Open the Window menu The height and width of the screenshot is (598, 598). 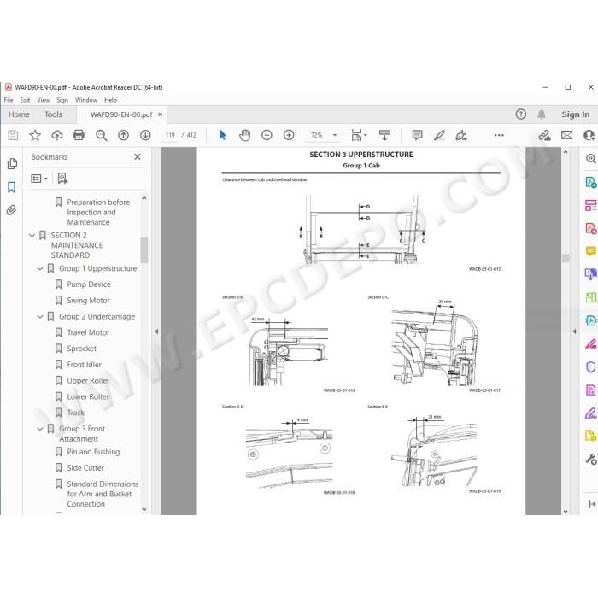pyautogui.click(x=85, y=100)
